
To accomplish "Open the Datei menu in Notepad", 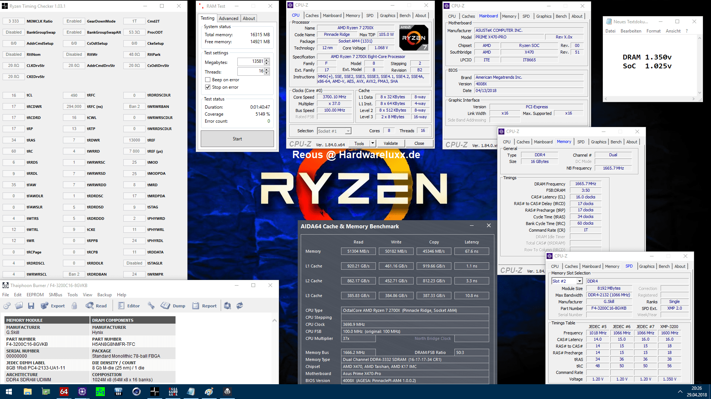I will (610, 31).
